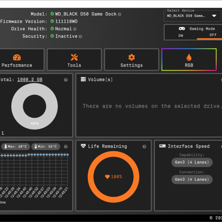Viewport: 222px width, 222px height.
Task: Click the help icon in temperature panel
Action: [x=66, y=146]
